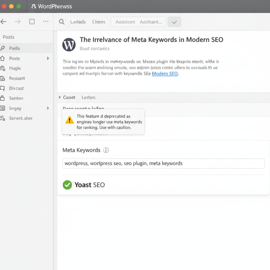270x270 pixels.
Task: Click the Semten lock icon
Action: (x=2, y=98)
